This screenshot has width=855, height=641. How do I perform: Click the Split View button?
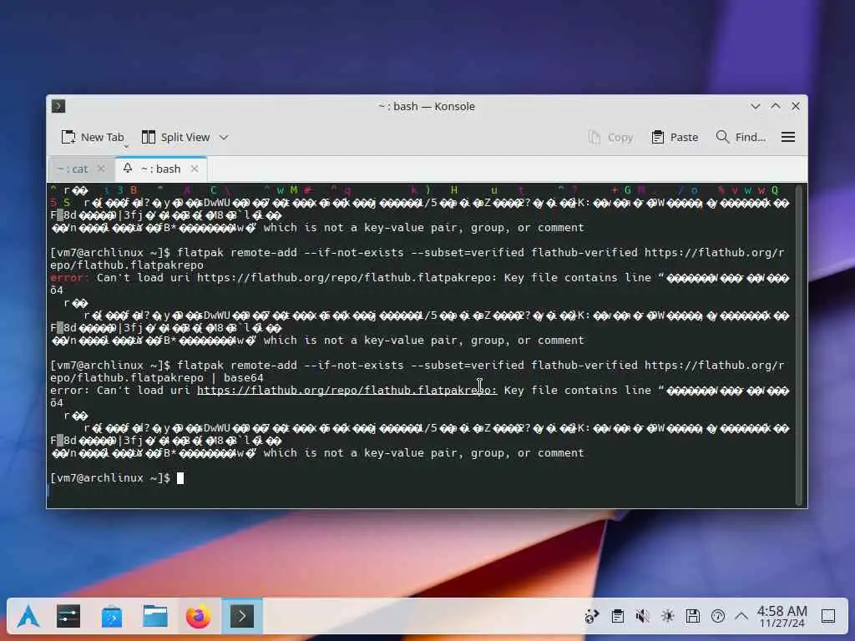coord(175,138)
